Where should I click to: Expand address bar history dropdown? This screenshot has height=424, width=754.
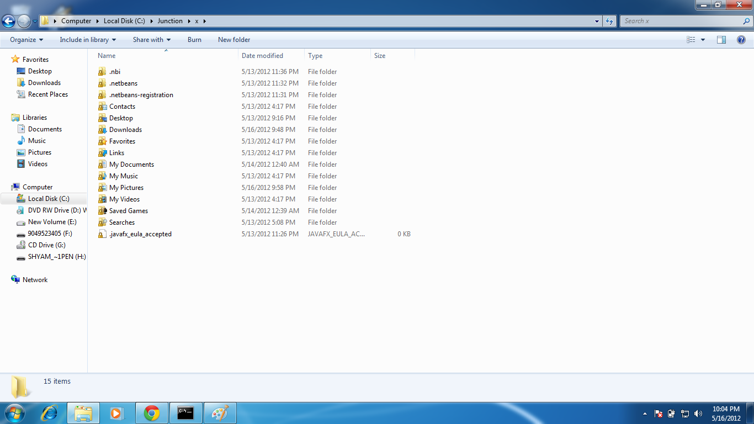click(x=597, y=21)
